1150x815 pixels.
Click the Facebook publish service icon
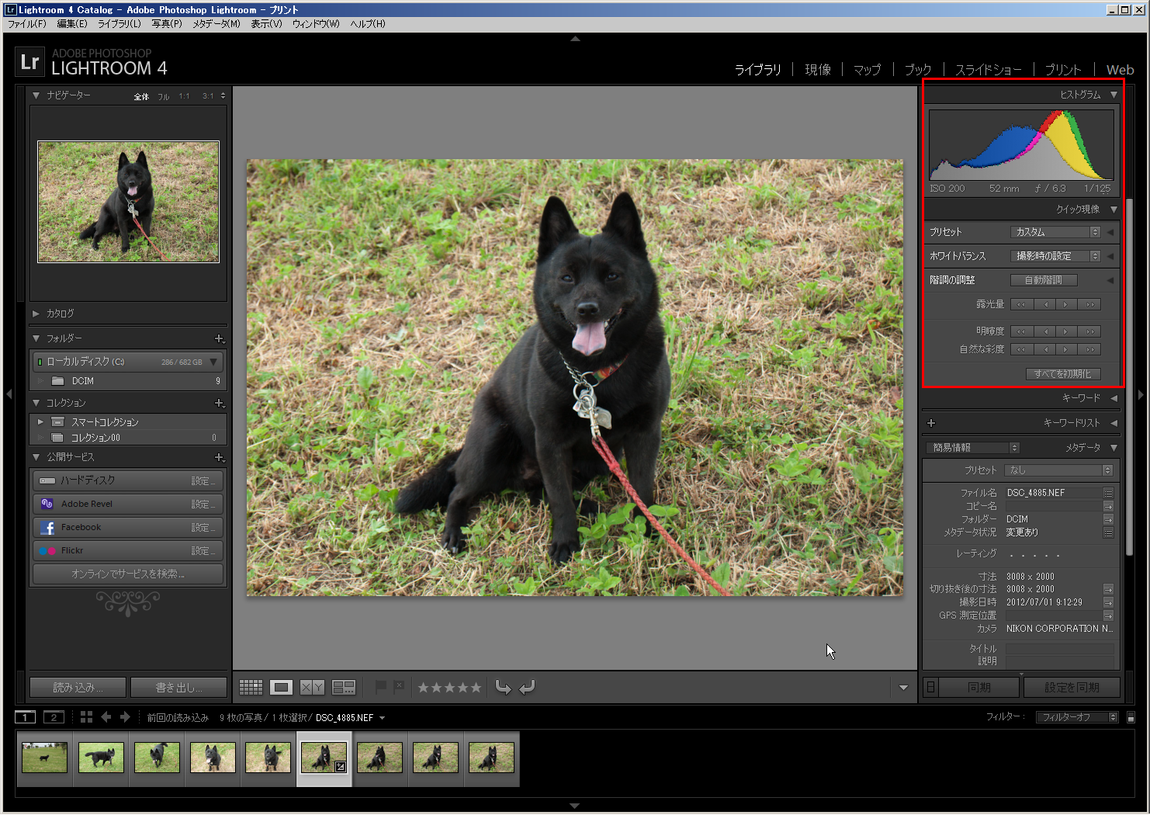click(x=47, y=528)
